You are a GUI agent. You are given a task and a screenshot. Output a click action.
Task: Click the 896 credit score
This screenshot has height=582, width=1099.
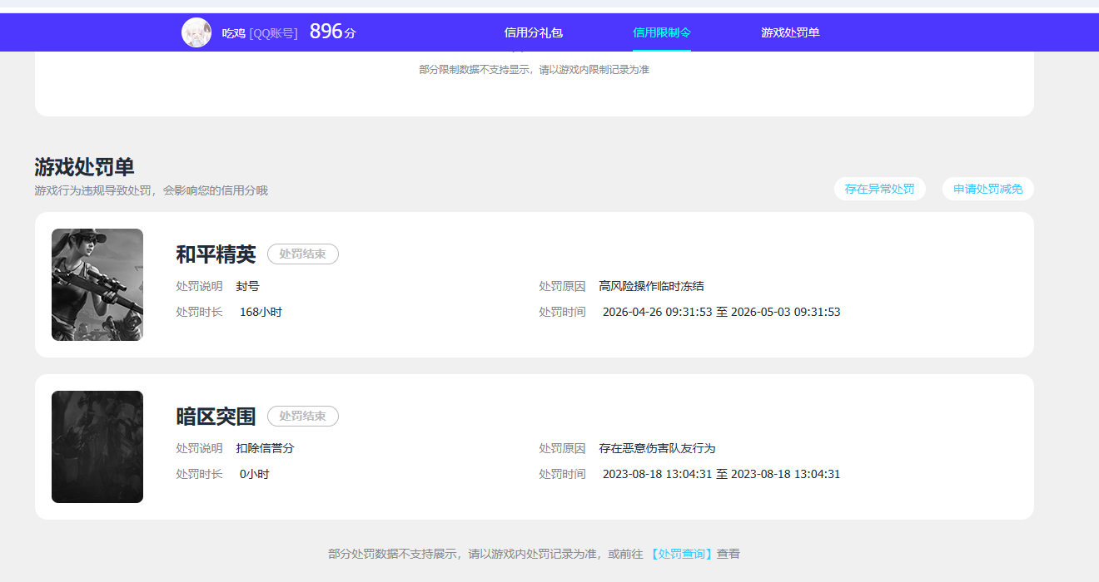point(326,32)
